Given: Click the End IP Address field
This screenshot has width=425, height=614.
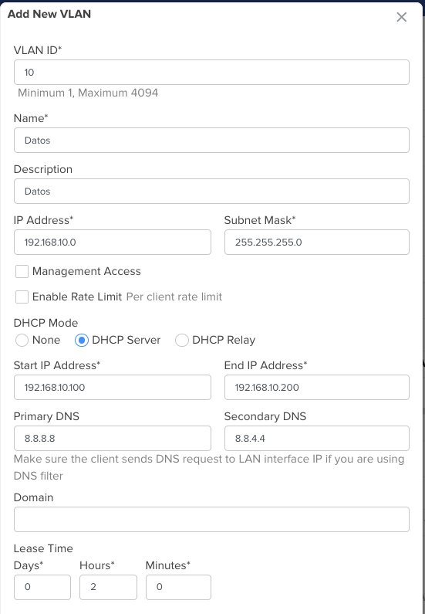Looking at the screenshot, I should (x=317, y=387).
